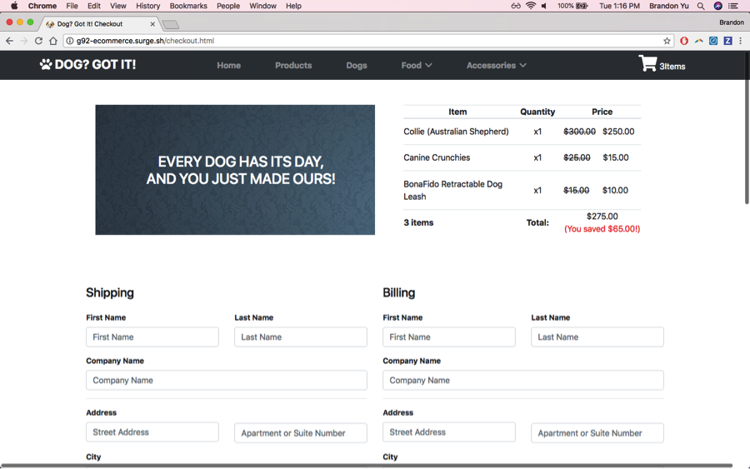
Task: Click the horizontal page scrollbar
Action: (x=367, y=465)
